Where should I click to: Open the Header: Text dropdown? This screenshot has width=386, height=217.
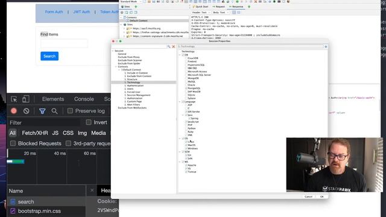201,12
